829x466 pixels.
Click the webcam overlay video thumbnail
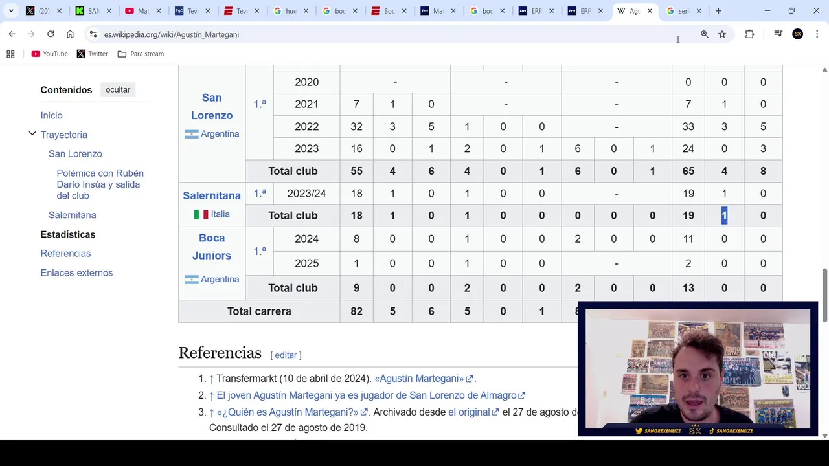(x=698, y=369)
